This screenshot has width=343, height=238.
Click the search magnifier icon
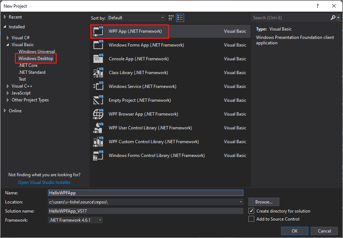[x=333, y=17]
